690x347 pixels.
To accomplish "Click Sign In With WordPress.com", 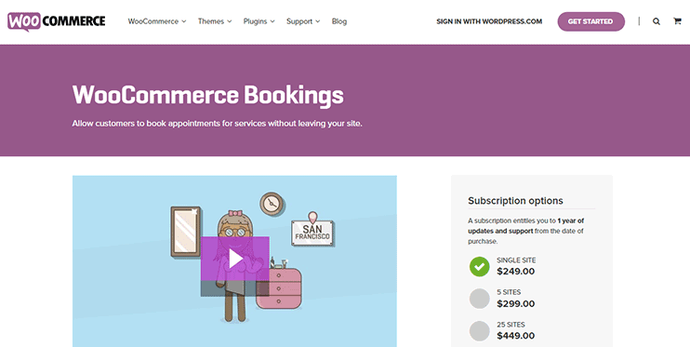I will click(x=489, y=21).
